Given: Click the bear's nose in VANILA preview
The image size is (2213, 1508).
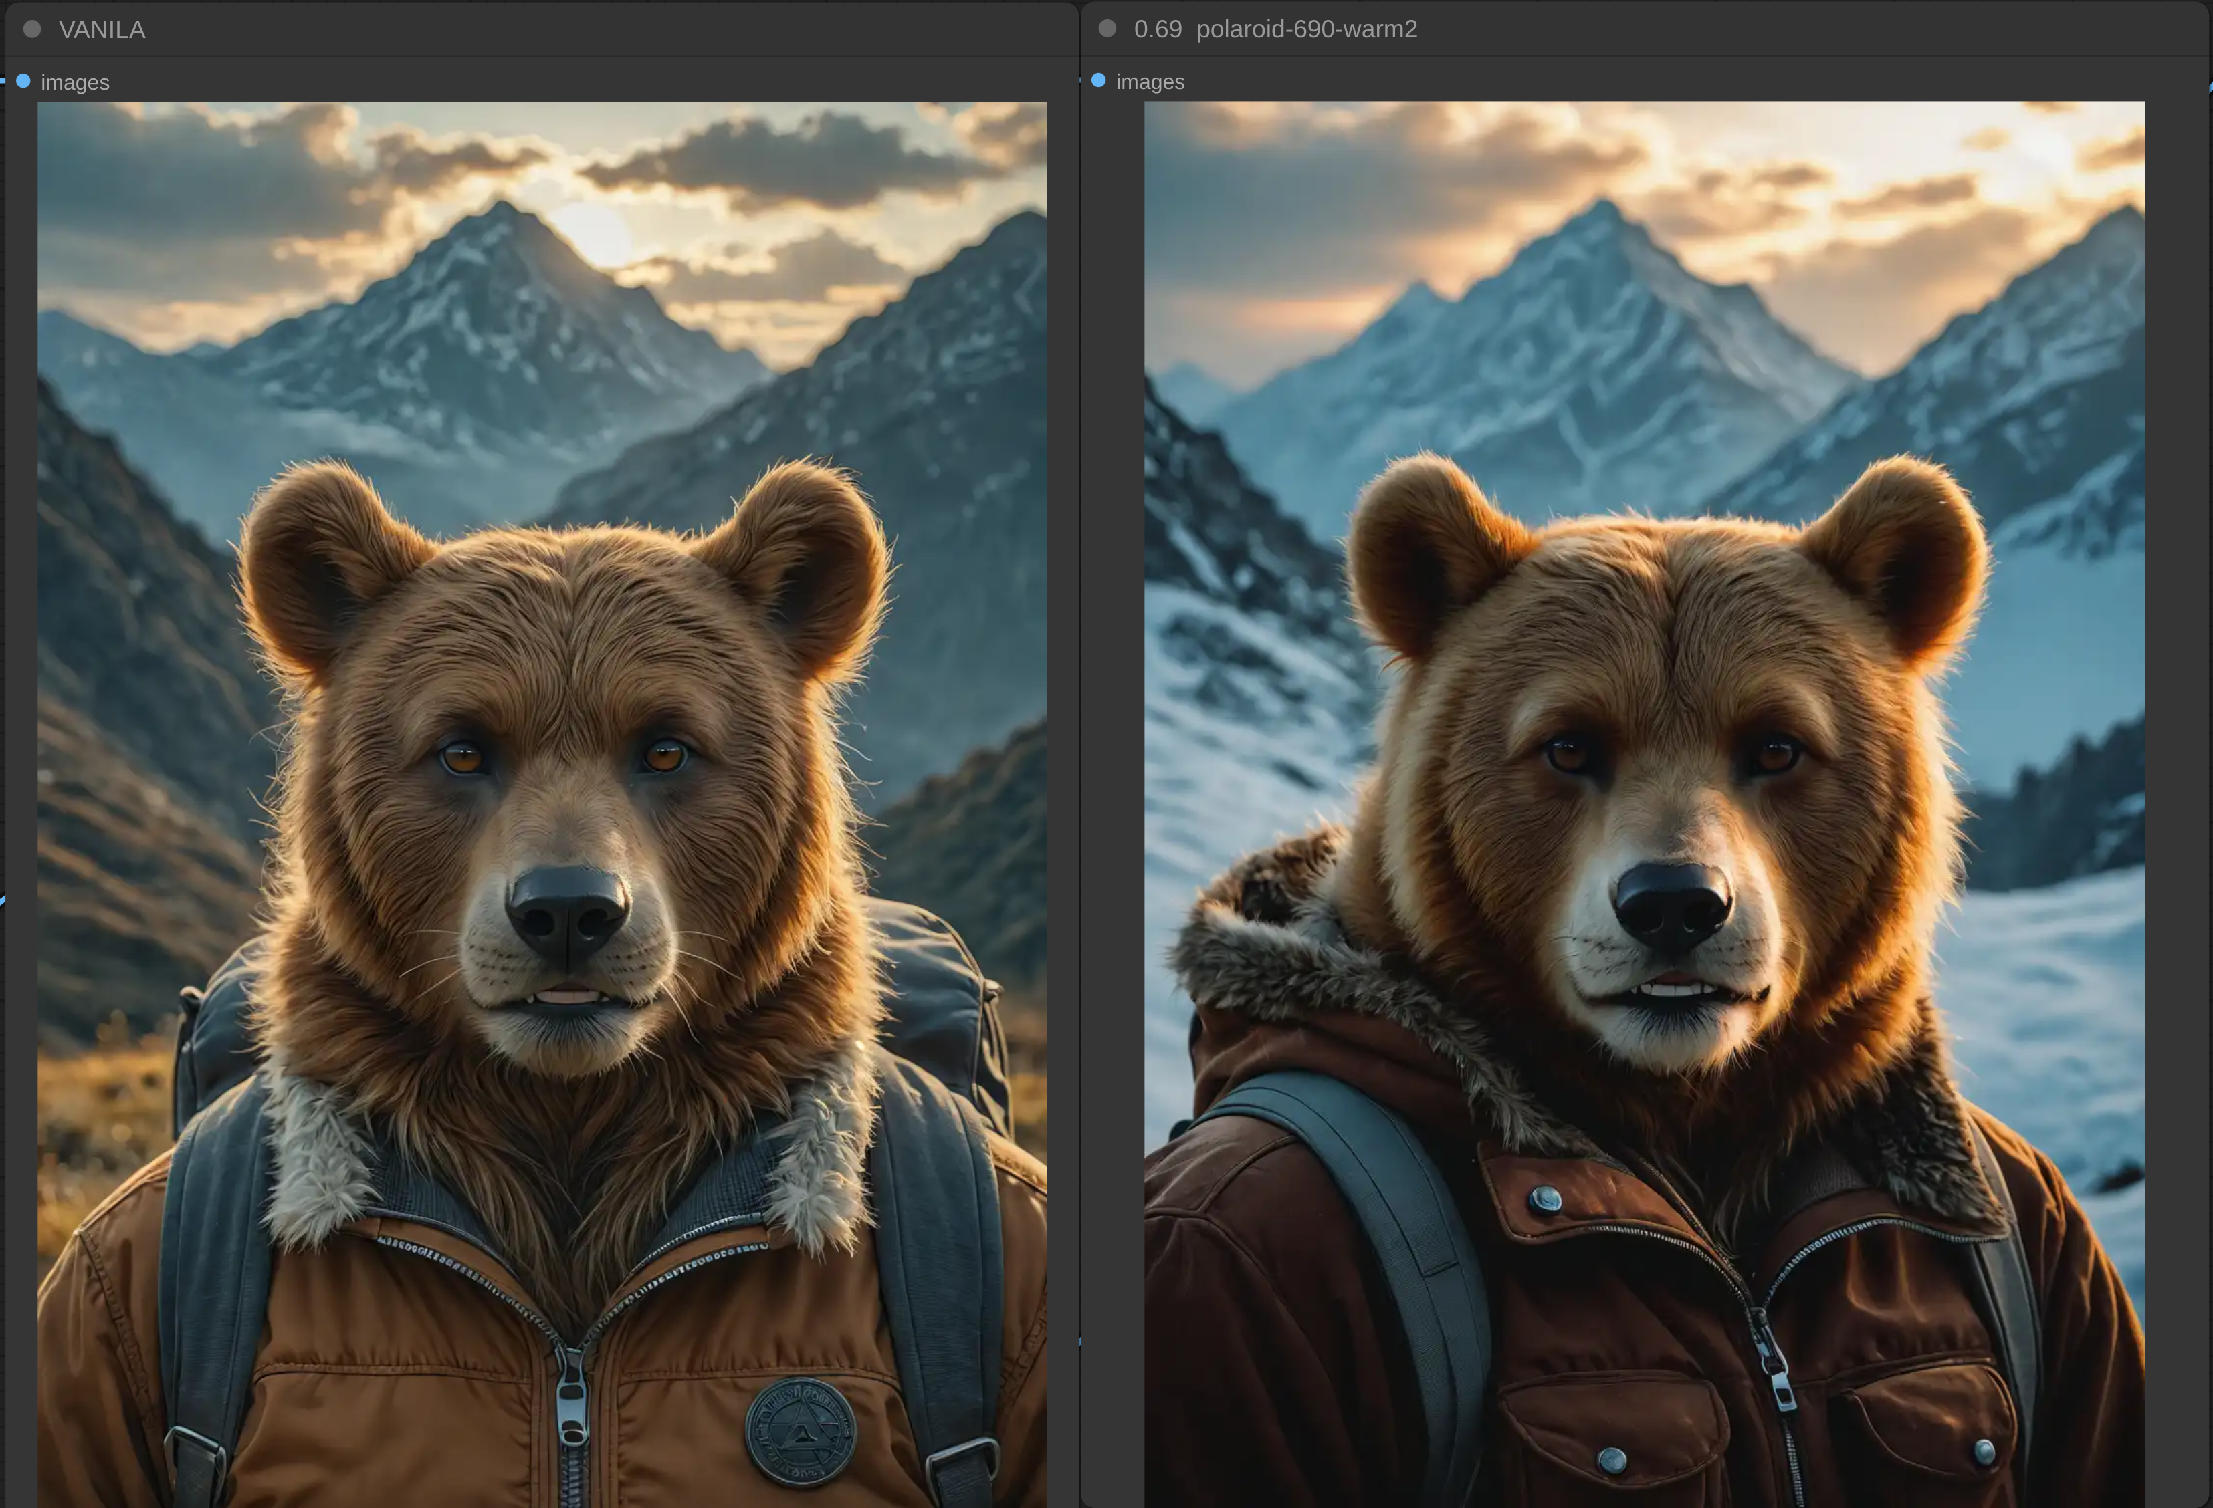Looking at the screenshot, I should (568, 908).
